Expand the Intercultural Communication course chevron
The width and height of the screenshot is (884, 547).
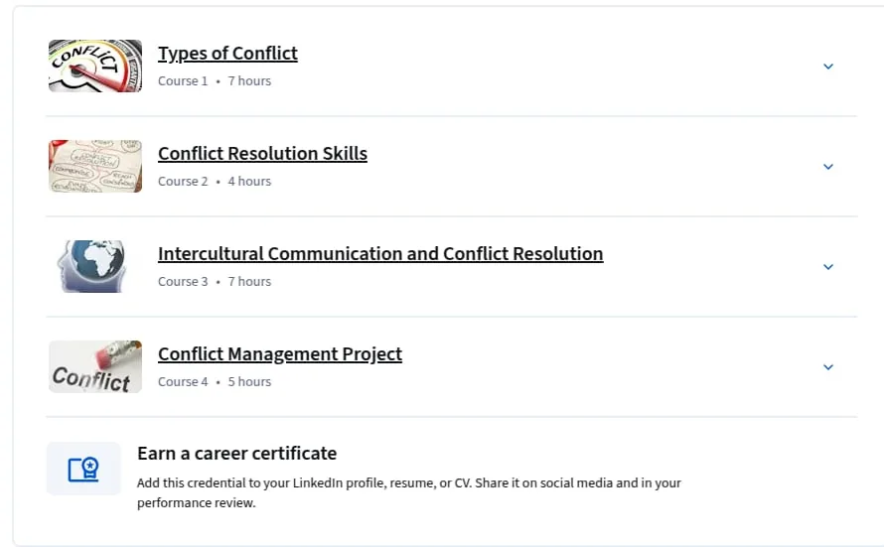click(828, 267)
